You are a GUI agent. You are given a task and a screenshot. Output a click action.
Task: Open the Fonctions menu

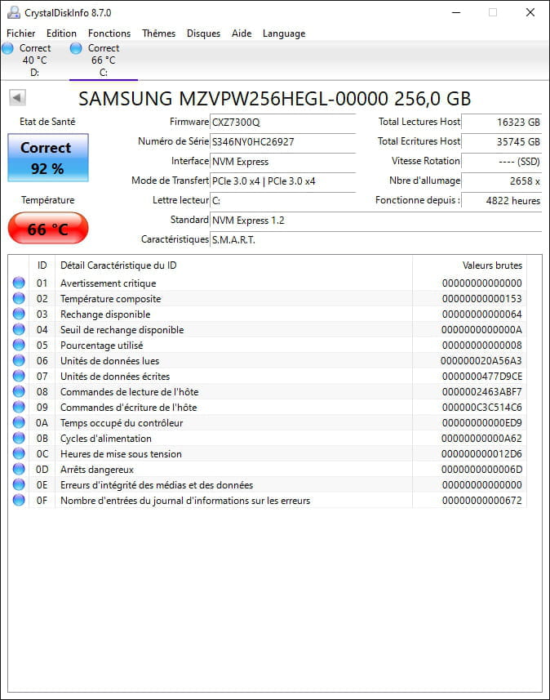pos(109,33)
